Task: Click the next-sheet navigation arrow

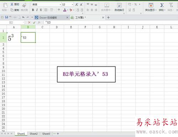Action: pyautogui.click(x=8, y=134)
